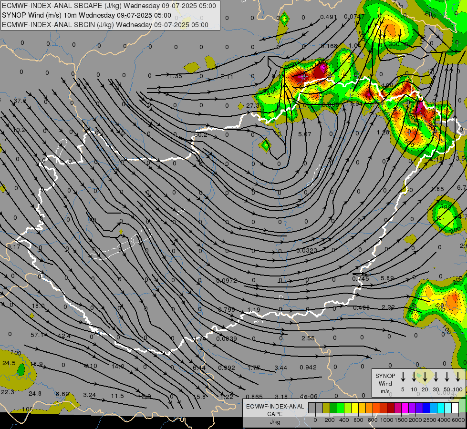Click the 6.44 value on the map

point(199,368)
